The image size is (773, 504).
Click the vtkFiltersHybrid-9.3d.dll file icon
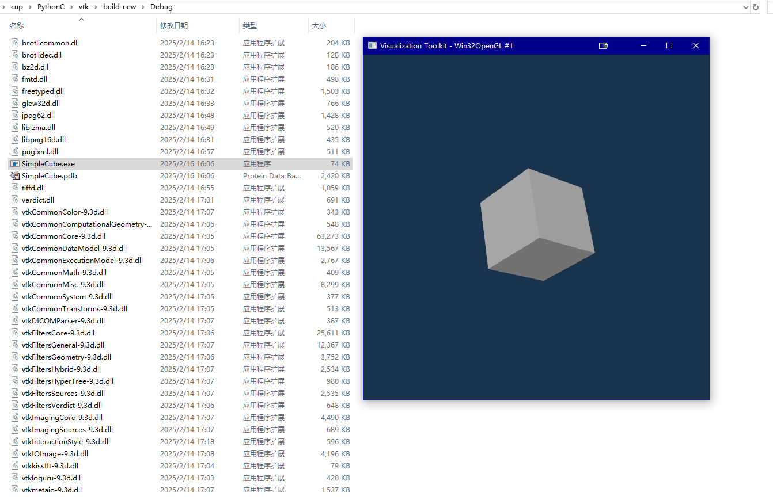tap(15, 369)
